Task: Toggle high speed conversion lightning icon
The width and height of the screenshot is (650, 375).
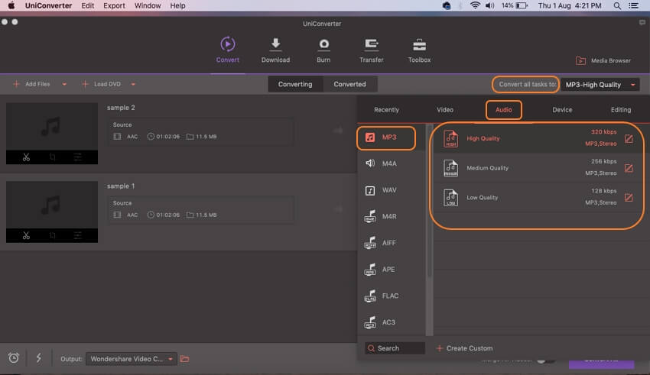Action: (38, 357)
